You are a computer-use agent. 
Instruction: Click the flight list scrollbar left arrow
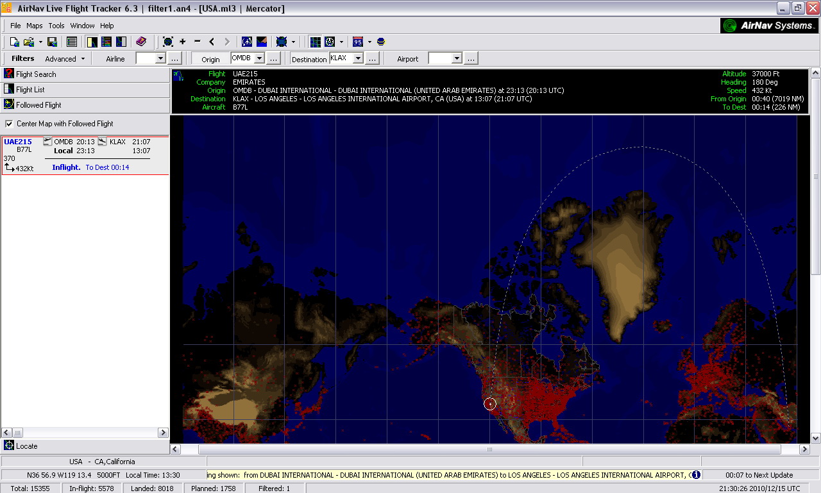(6, 433)
